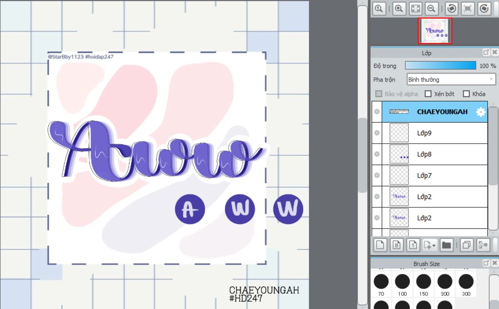Click the 100 % opacity value
Image resolution: width=499 pixels, height=309 pixels.
click(x=487, y=66)
